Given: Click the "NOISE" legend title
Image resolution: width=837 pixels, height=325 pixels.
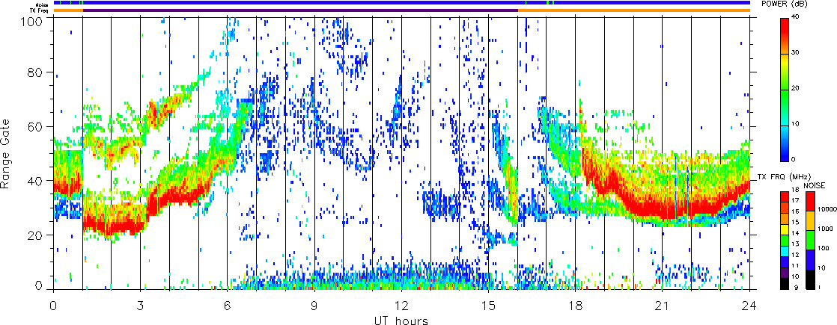Looking at the screenshot, I should [815, 185].
